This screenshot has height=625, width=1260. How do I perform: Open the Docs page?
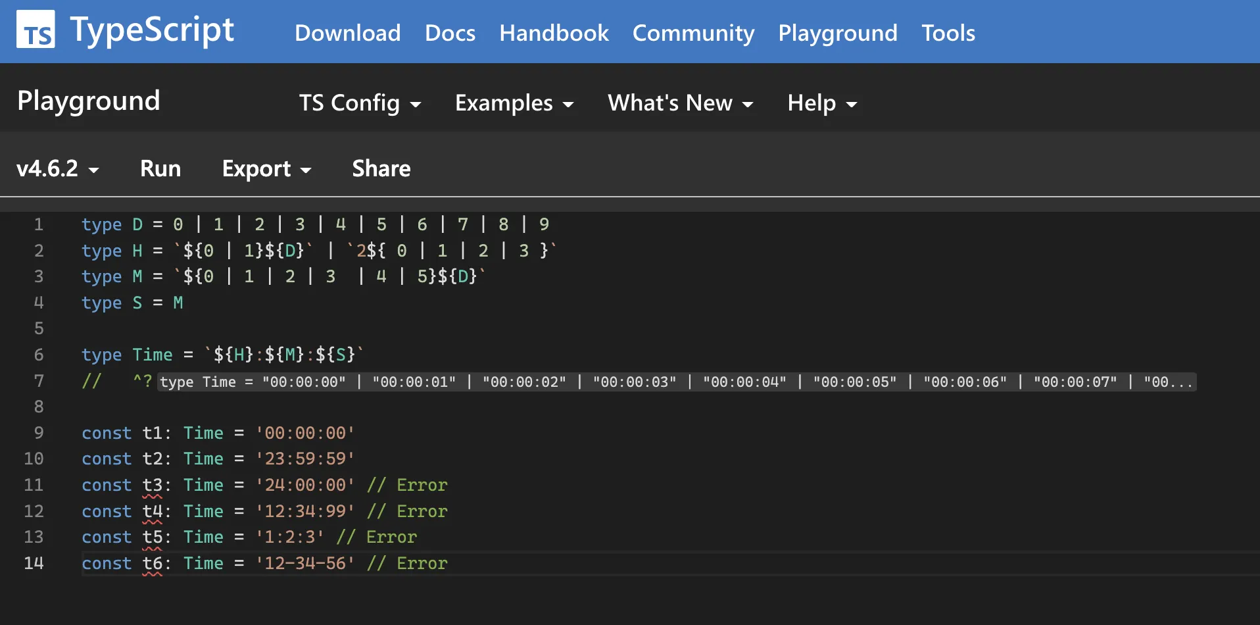click(450, 33)
